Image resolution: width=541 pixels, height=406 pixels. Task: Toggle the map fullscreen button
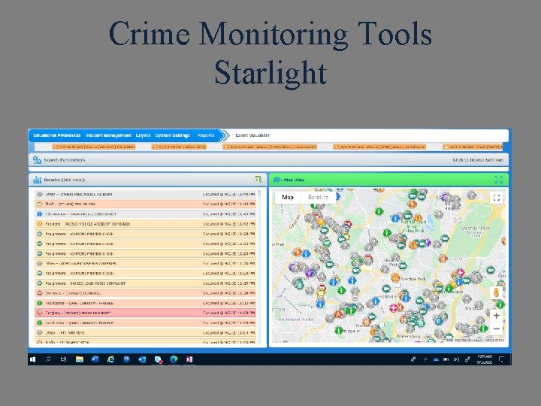[x=497, y=198]
